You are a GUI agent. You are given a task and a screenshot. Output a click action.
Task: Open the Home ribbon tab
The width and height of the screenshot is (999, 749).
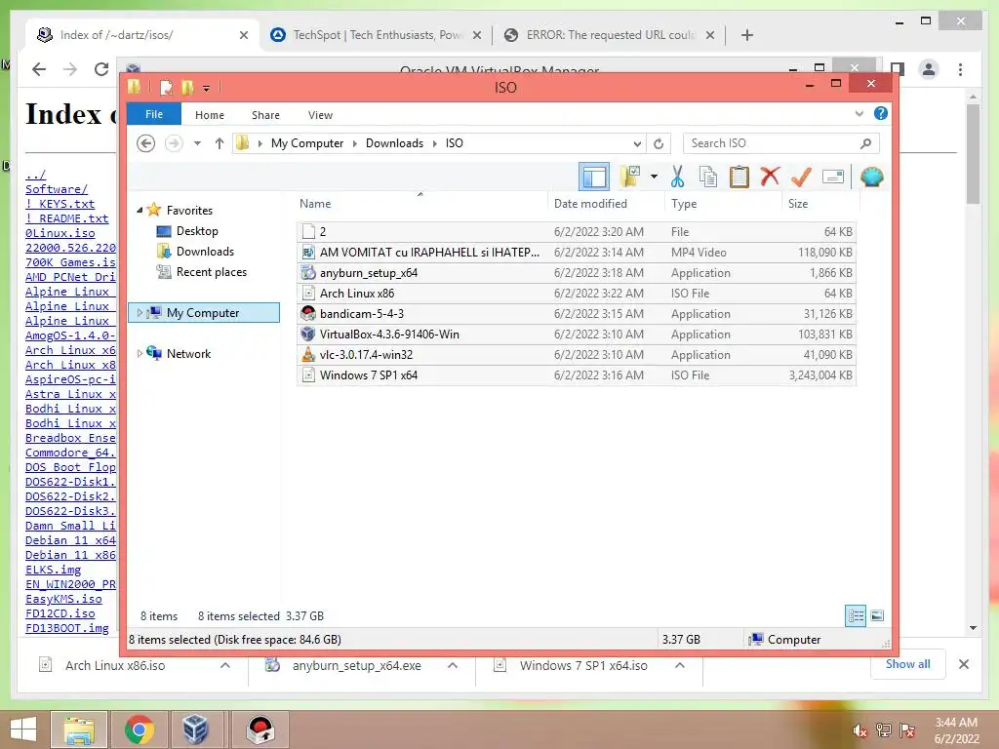coord(210,115)
